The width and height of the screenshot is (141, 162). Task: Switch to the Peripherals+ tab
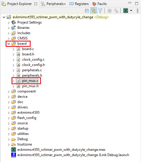coord(53,4)
